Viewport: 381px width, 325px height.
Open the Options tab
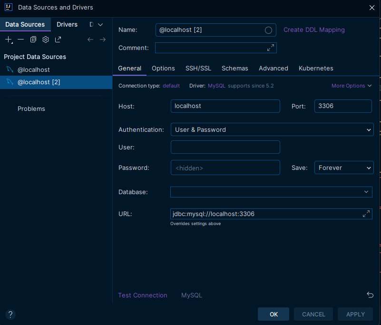coord(163,69)
